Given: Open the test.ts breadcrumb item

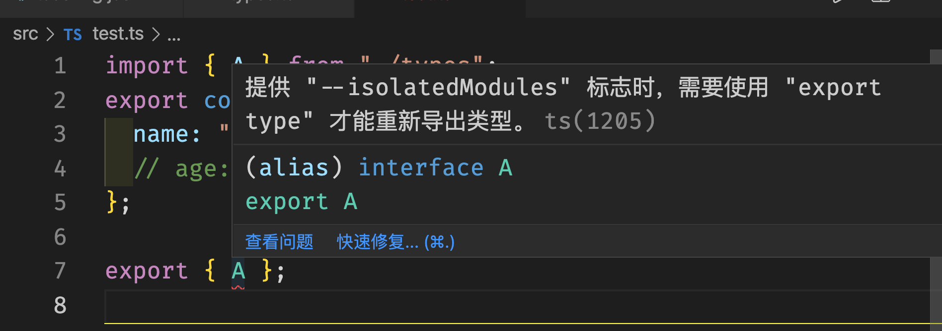Looking at the screenshot, I should tap(118, 34).
